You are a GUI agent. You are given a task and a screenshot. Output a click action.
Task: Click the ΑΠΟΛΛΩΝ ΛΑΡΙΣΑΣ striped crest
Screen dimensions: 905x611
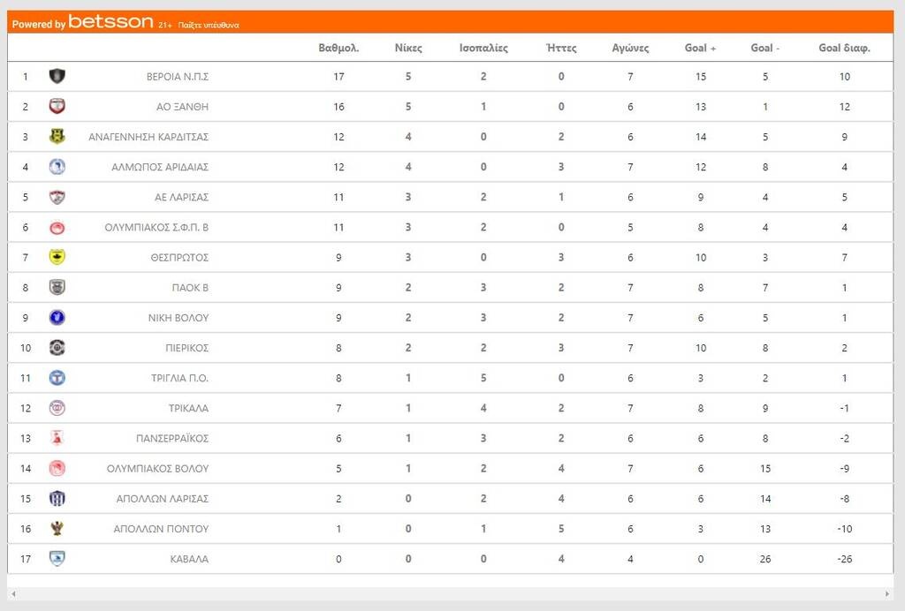pyautogui.click(x=57, y=498)
